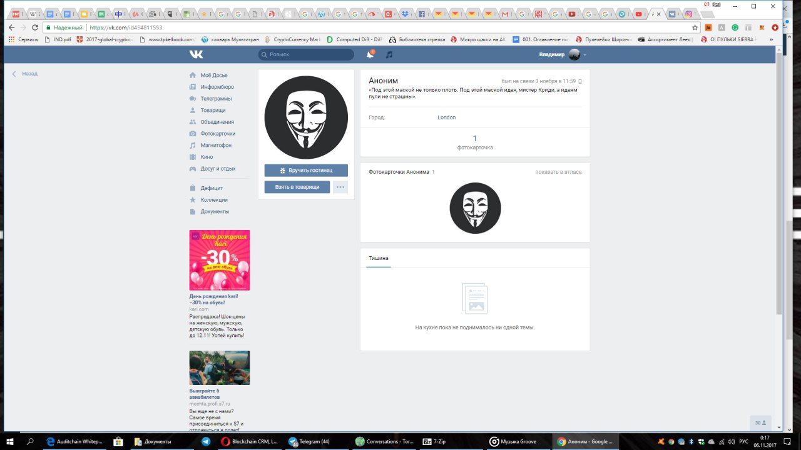
Task: Reload the page
Action: [x=35, y=27]
